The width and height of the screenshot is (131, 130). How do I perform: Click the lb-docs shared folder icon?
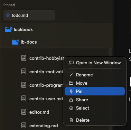coord(16,42)
